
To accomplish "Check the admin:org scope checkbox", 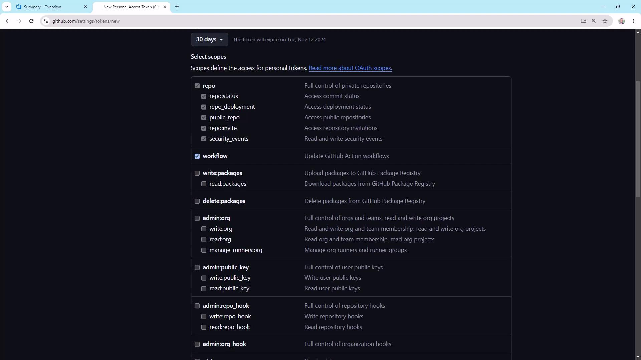I will (197, 218).
